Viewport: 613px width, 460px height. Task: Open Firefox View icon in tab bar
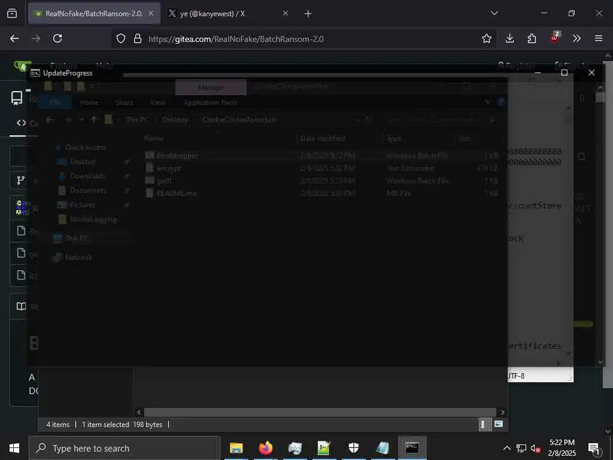click(12, 14)
